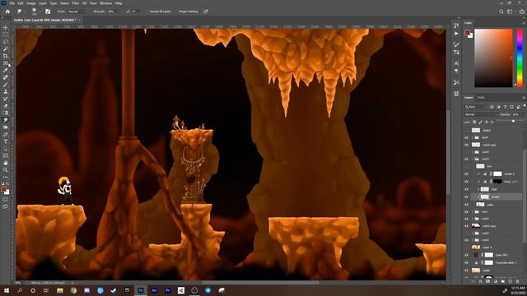This screenshot has height=296, width=527.
Task: Open Chrome from taskbar
Action: [73, 290]
